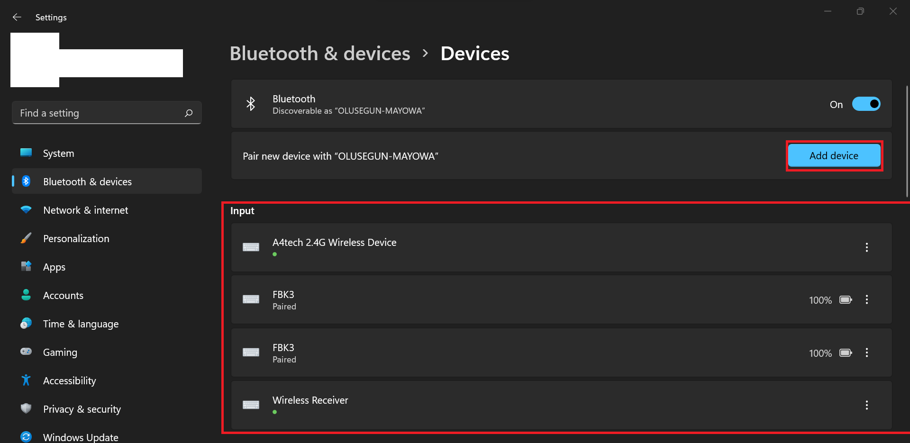The width and height of the screenshot is (910, 443).
Task: Click the back arrow in Settings
Action: click(x=17, y=18)
